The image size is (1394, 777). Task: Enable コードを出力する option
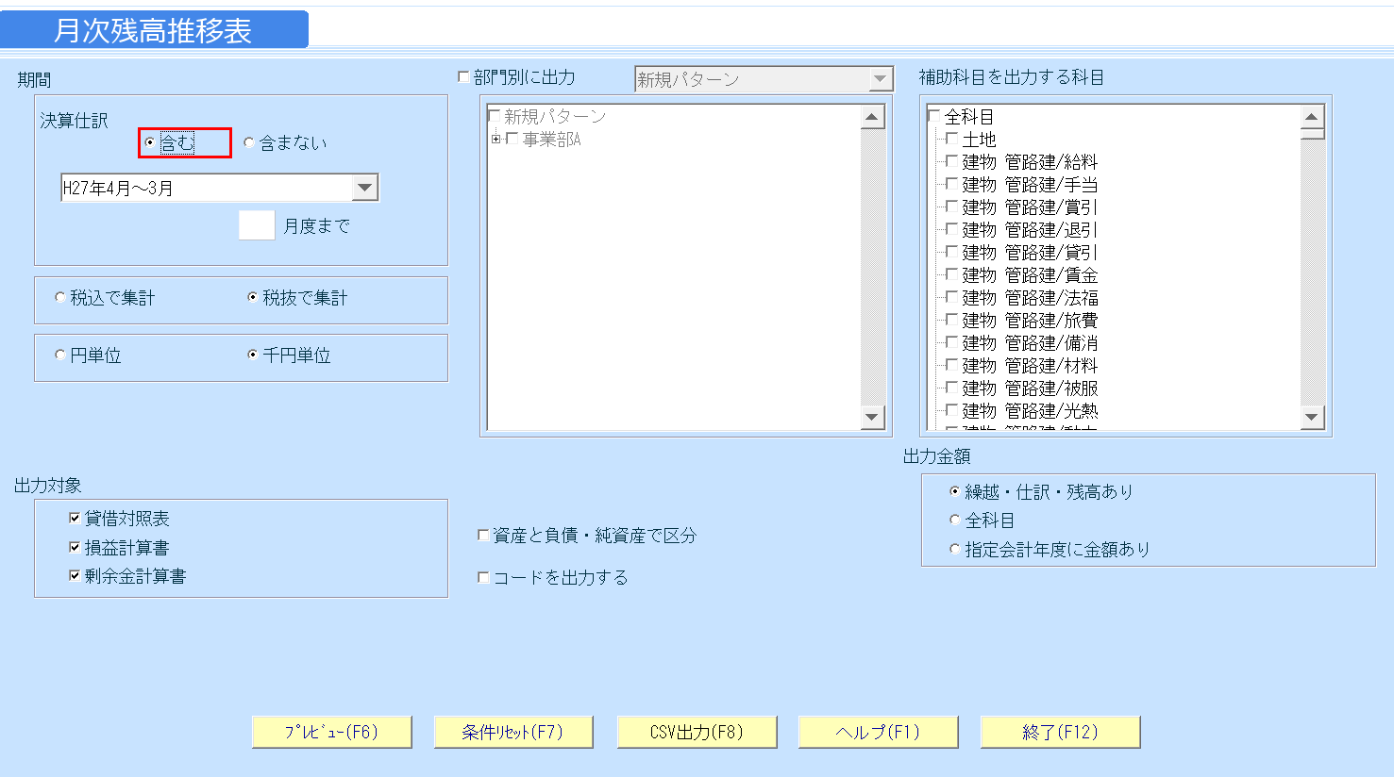pyautogui.click(x=484, y=576)
